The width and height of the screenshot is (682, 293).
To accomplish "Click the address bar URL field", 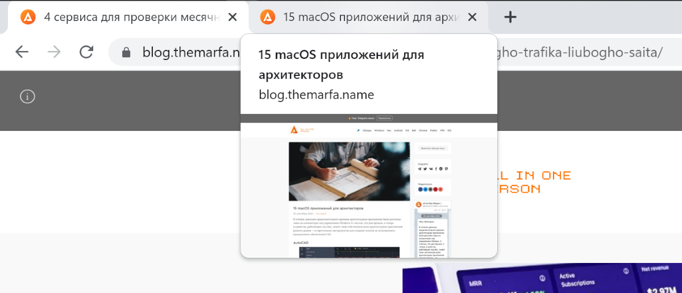I will click(395, 53).
